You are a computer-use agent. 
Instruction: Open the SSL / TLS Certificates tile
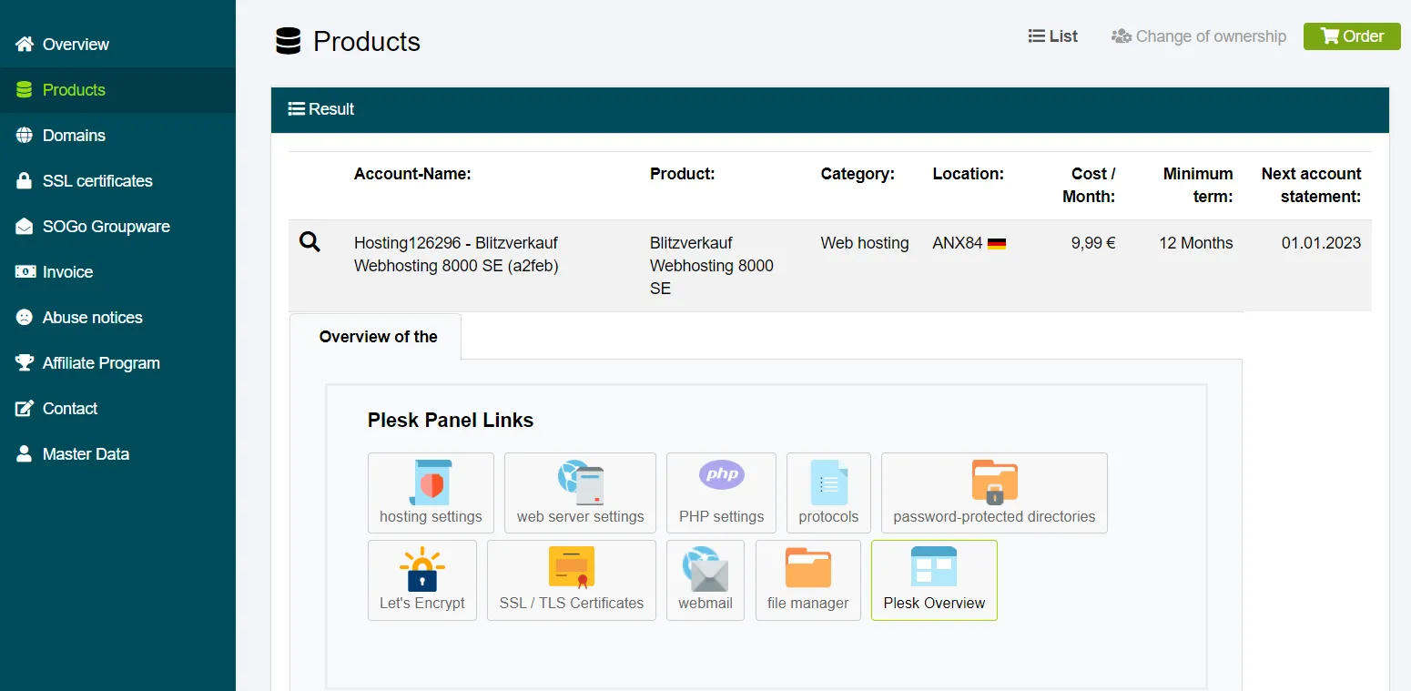(572, 580)
